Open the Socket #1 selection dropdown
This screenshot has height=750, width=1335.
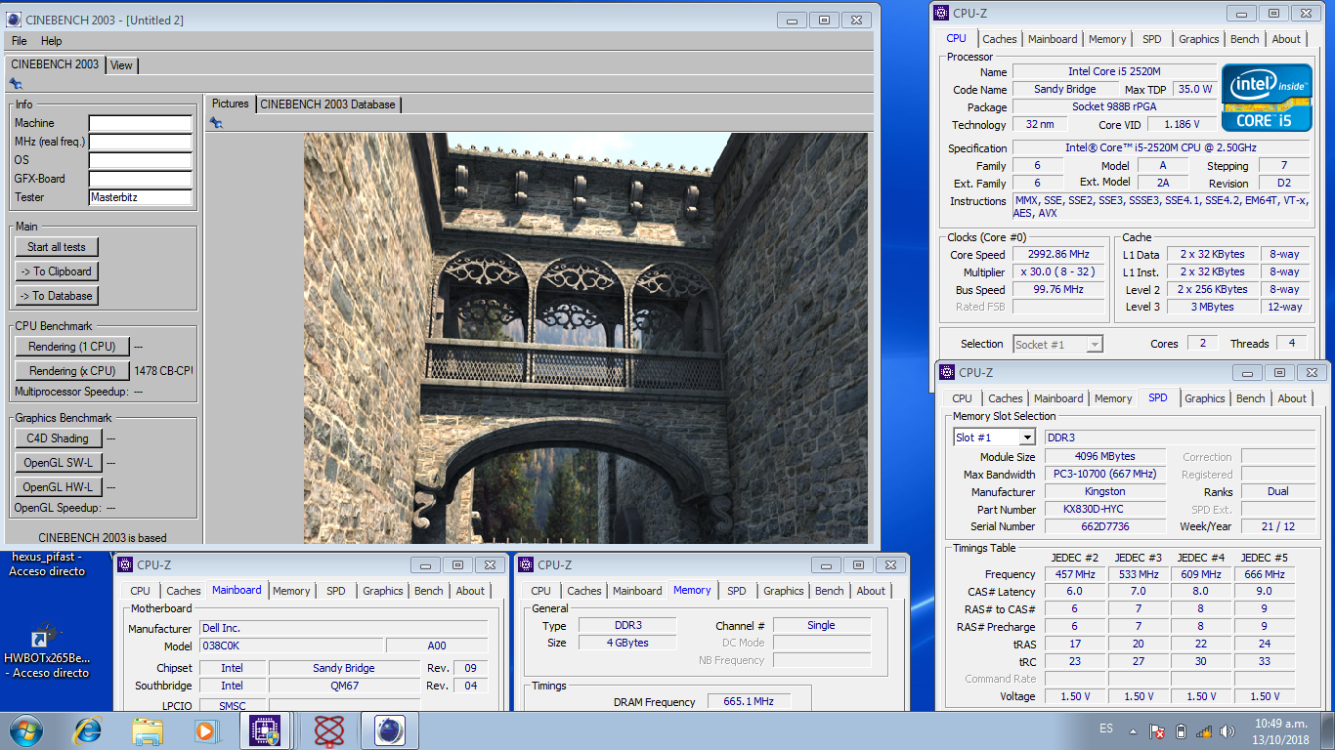[x=1058, y=344]
